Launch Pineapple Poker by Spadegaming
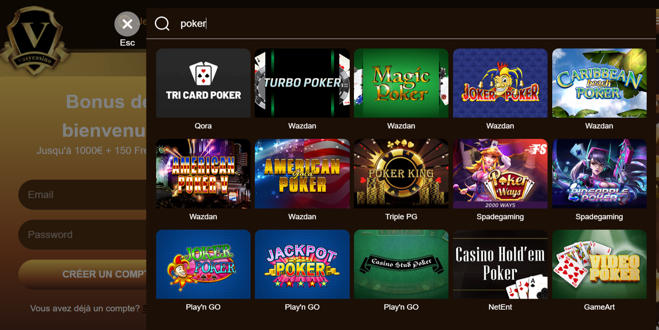The width and height of the screenshot is (659, 330). point(599,174)
